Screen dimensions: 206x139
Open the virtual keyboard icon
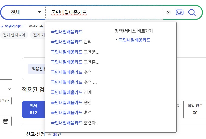tap(179, 12)
